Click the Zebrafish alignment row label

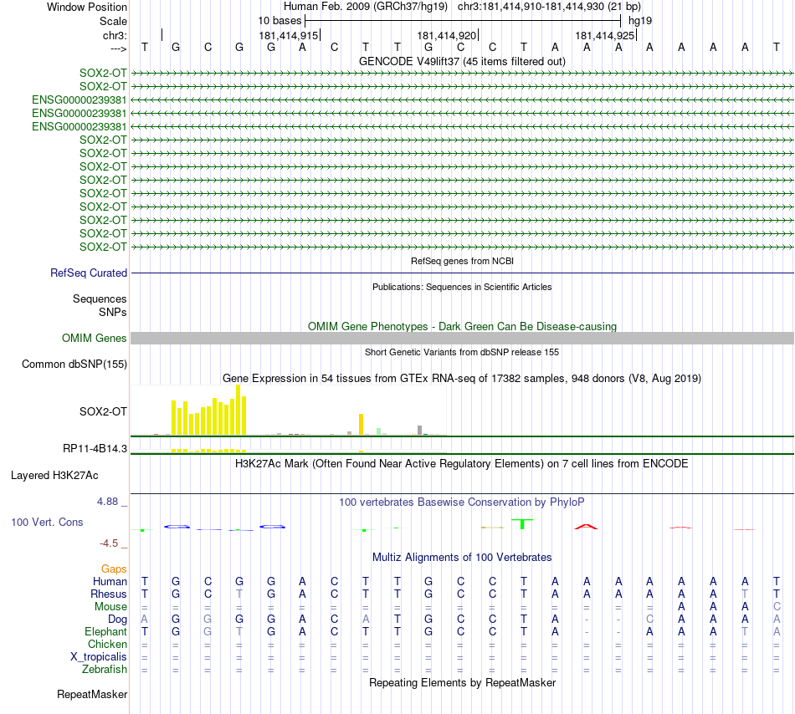[x=105, y=670]
